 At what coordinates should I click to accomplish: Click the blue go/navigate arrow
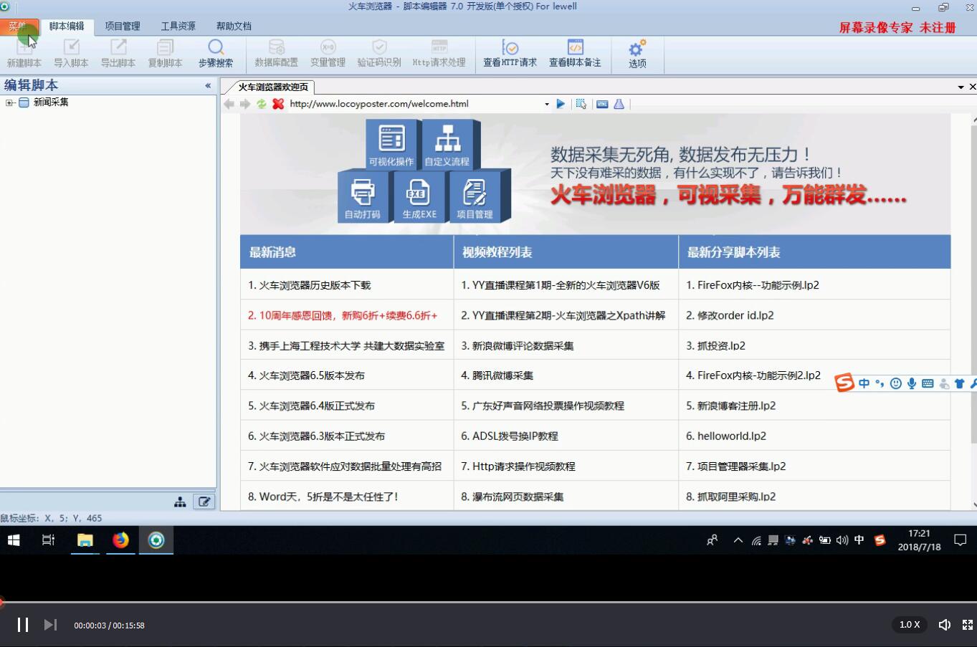[x=561, y=104]
